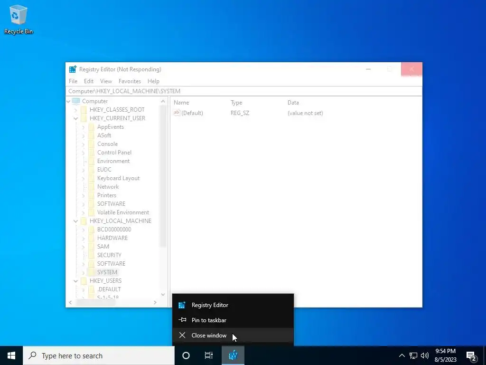The height and width of the screenshot is (365, 486).
Task: Click the SECURITY folder icon
Action: [x=91, y=255]
